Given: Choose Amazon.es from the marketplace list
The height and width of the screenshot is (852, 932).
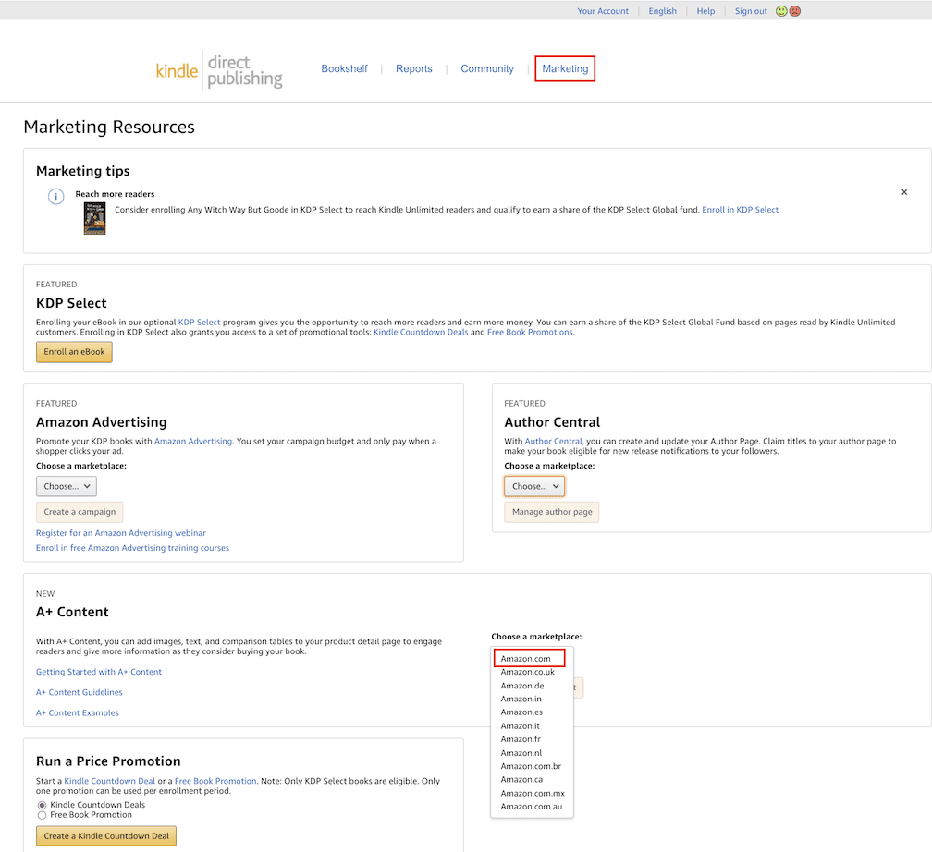Looking at the screenshot, I should click(521, 712).
